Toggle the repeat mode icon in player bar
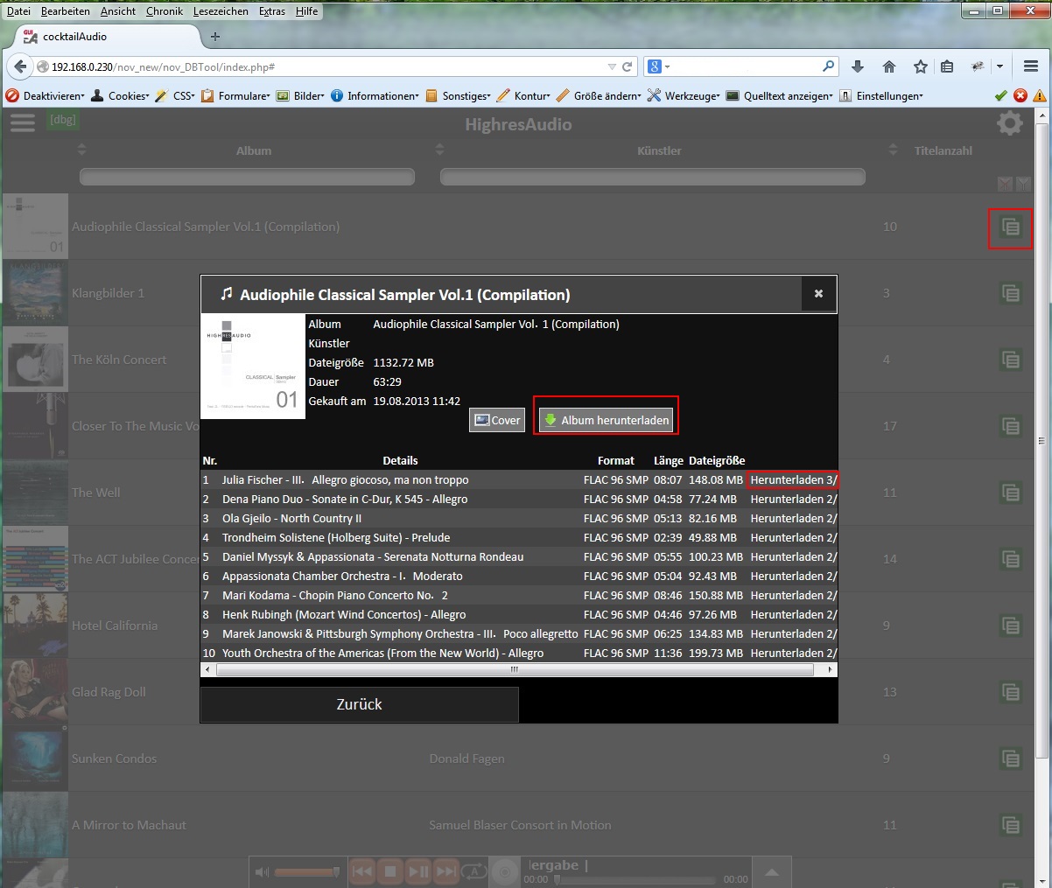This screenshot has width=1052, height=888. point(474,871)
